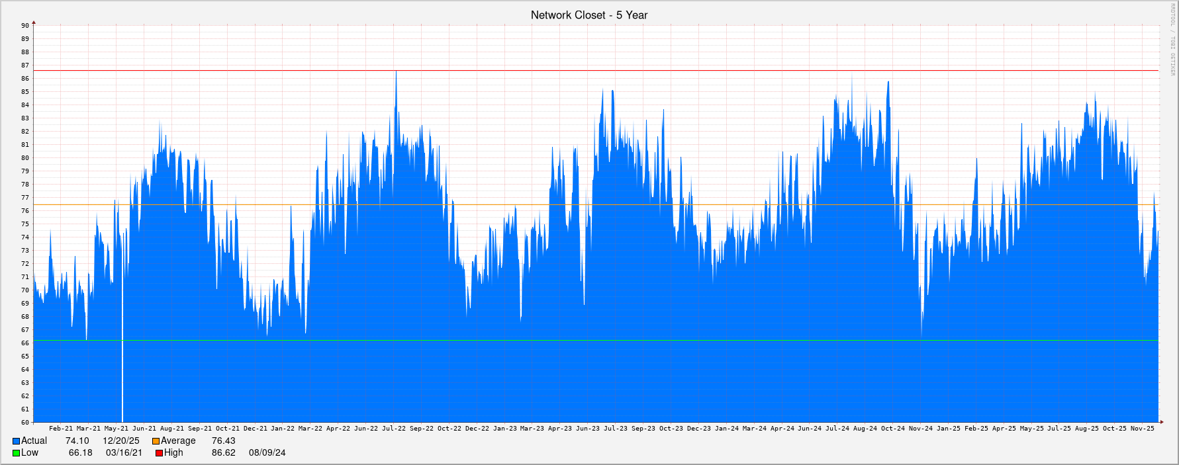The image size is (1179, 465).
Task: Click the Low value 66.18
Action: coord(80,453)
